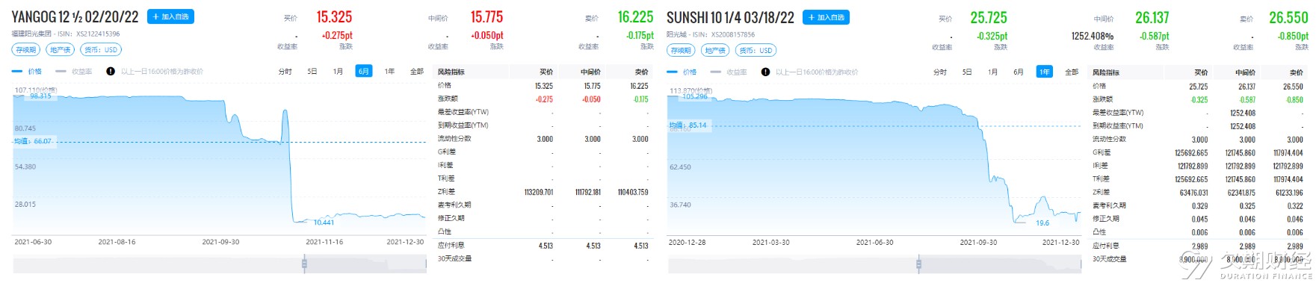The height and width of the screenshot is (283, 1316).
Task: Click the 地产债 tag under YANGOG
Action: [x=60, y=49]
